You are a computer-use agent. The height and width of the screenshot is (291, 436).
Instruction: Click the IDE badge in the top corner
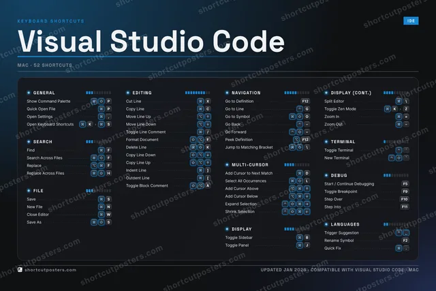coord(411,21)
